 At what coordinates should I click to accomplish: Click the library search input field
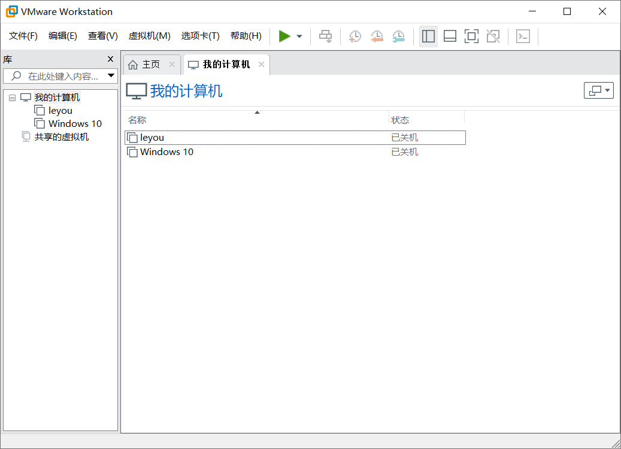(60, 76)
